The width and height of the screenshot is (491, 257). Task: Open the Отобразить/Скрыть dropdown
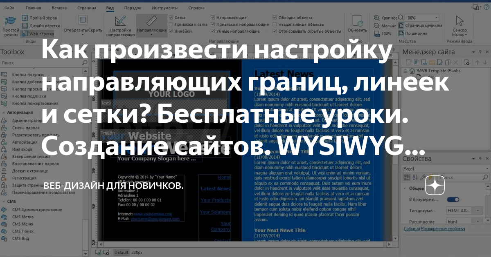click(x=83, y=25)
